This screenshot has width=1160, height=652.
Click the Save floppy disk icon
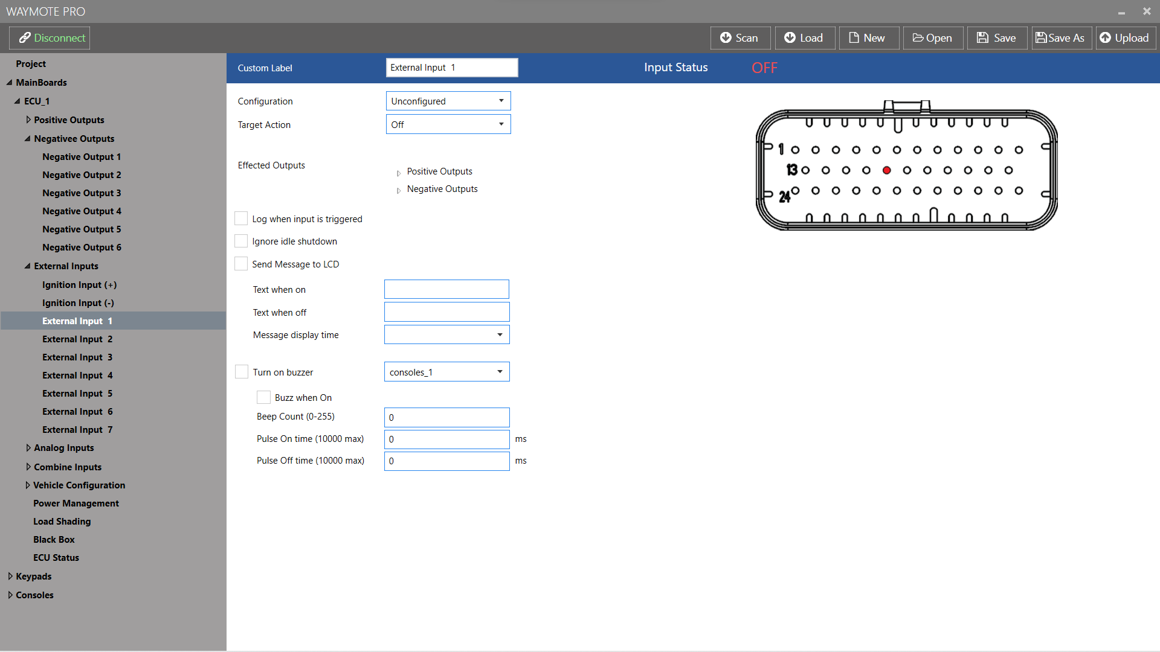pos(983,38)
